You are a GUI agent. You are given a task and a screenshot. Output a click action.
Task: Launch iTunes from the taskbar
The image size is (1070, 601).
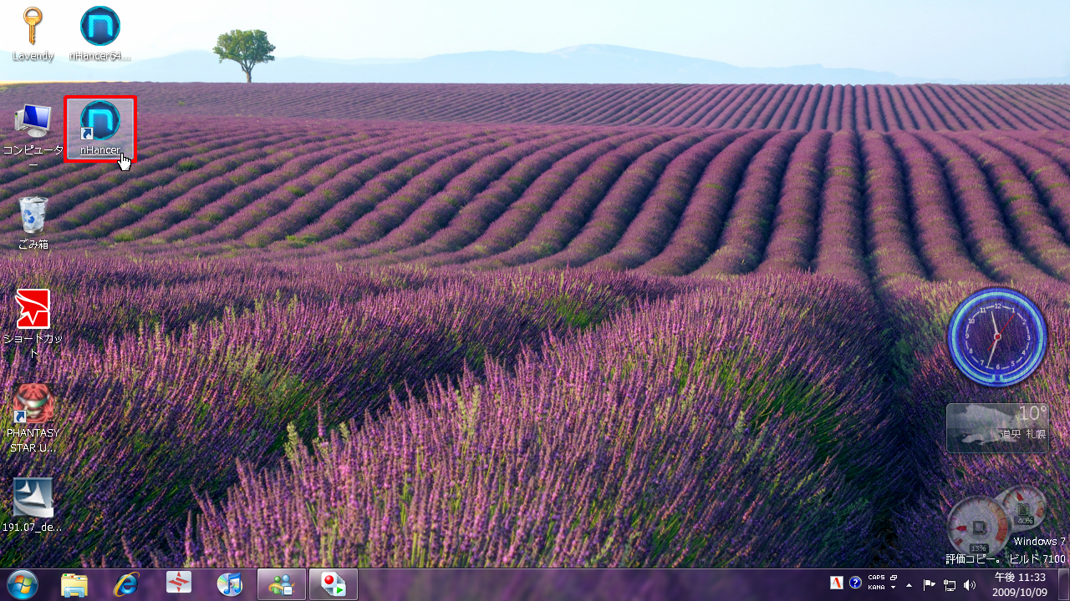pos(230,584)
